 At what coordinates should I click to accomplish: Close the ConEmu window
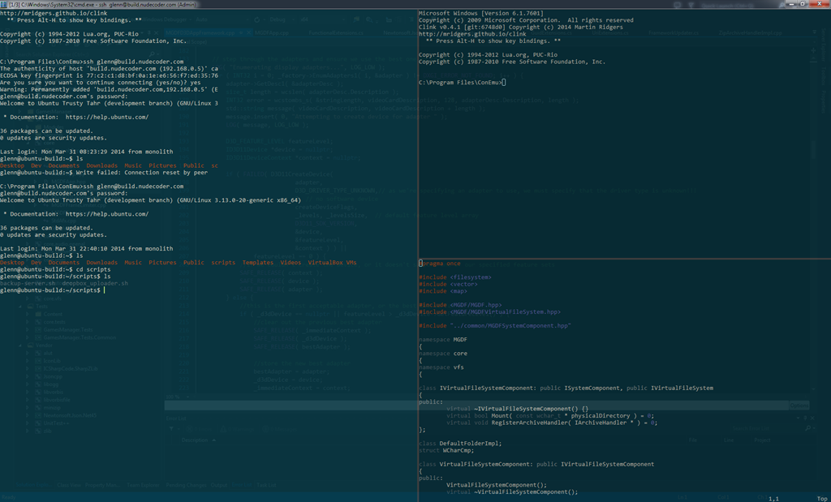(x=820, y=4)
